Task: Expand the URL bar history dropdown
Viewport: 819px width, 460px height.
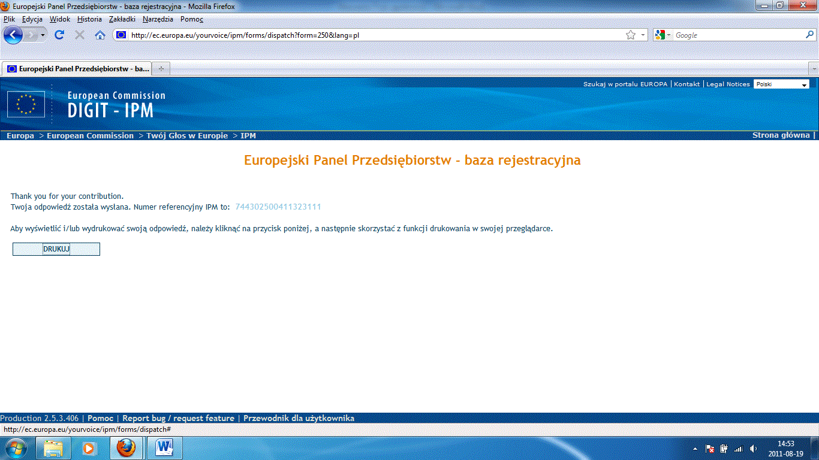Action: pyautogui.click(x=643, y=35)
